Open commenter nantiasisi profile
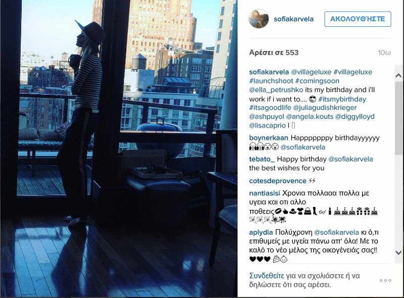 pyautogui.click(x=264, y=193)
